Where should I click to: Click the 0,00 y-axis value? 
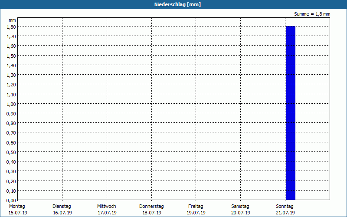pos(11,201)
